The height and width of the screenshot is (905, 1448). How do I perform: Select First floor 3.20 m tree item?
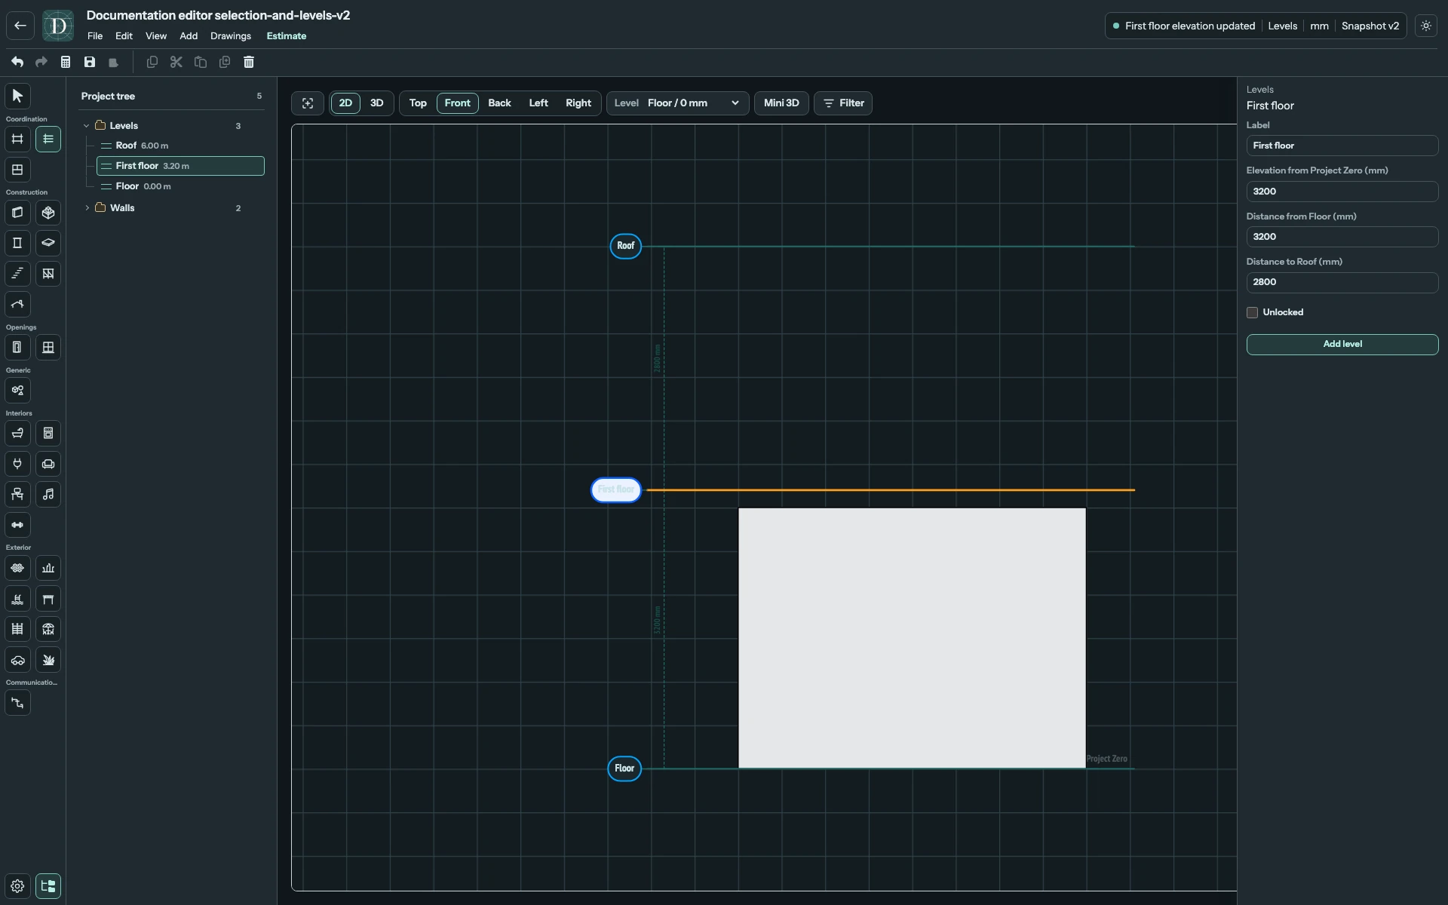pos(180,166)
